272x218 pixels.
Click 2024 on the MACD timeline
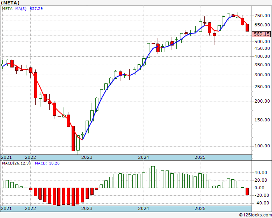[x=144, y=208]
